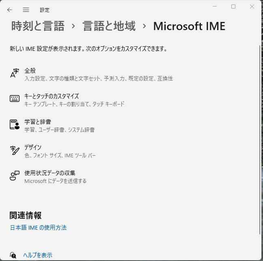Click the 色、フォント サイズ、IME ツール バー description
Viewport: 263px width, 261px height.
(x=60, y=155)
